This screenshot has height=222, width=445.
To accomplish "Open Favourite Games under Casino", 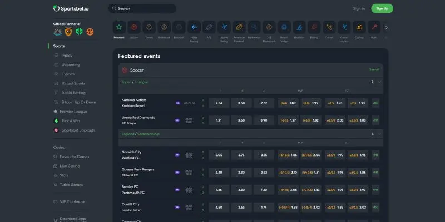I will (75, 157).
